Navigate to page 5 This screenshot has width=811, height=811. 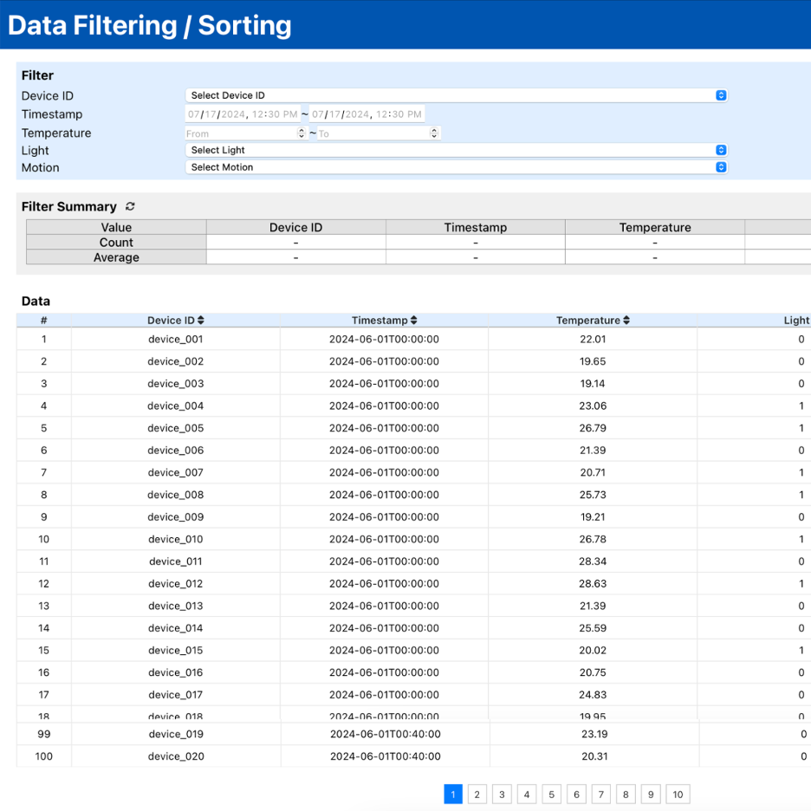tap(551, 794)
